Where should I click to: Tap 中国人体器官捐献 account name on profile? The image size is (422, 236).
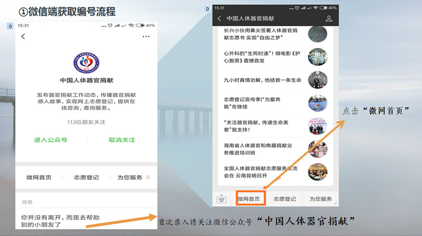tap(87, 80)
